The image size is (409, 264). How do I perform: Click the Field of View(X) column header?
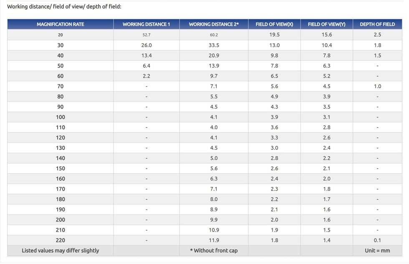coord(274,24)
